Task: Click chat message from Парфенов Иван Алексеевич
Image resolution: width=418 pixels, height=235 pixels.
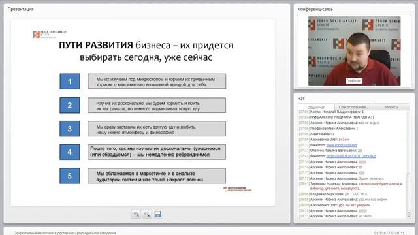Action: 329,129
